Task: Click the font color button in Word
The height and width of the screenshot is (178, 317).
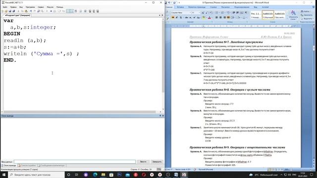Action: 210,18
